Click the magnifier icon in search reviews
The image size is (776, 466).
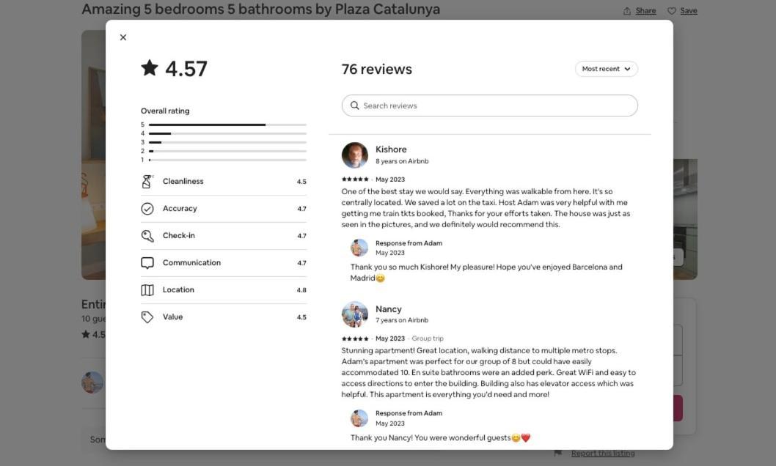[354, 106]
